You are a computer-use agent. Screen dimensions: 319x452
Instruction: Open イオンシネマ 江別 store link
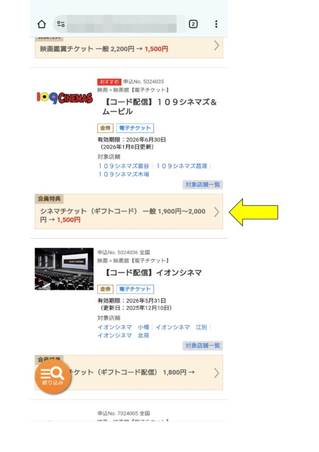[181, 327]
